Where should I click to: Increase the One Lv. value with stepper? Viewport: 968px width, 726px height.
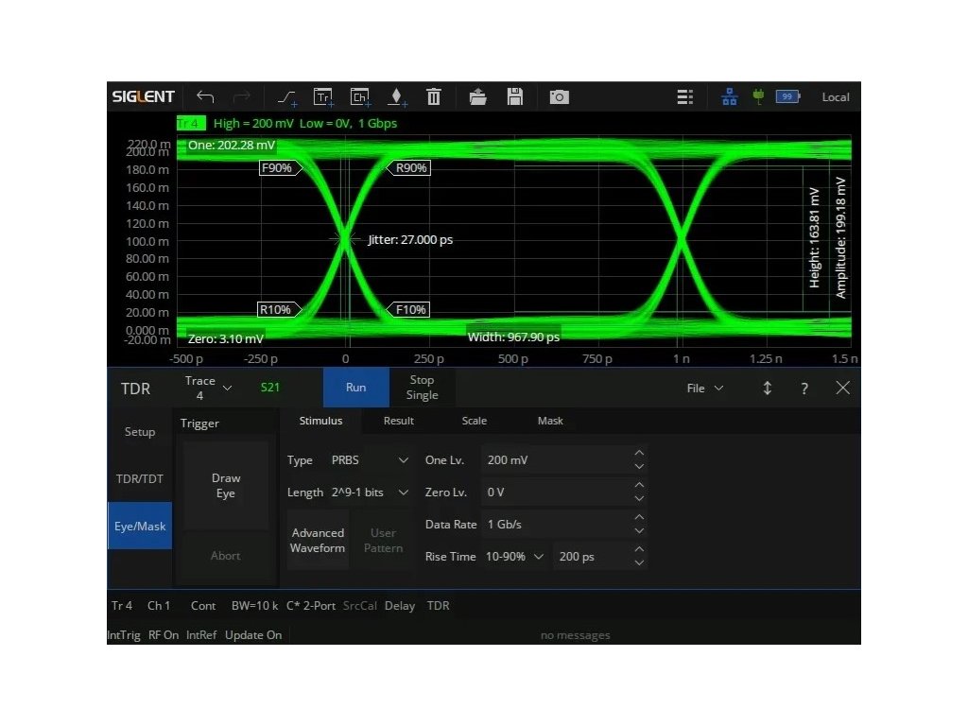tap(639, 454)
